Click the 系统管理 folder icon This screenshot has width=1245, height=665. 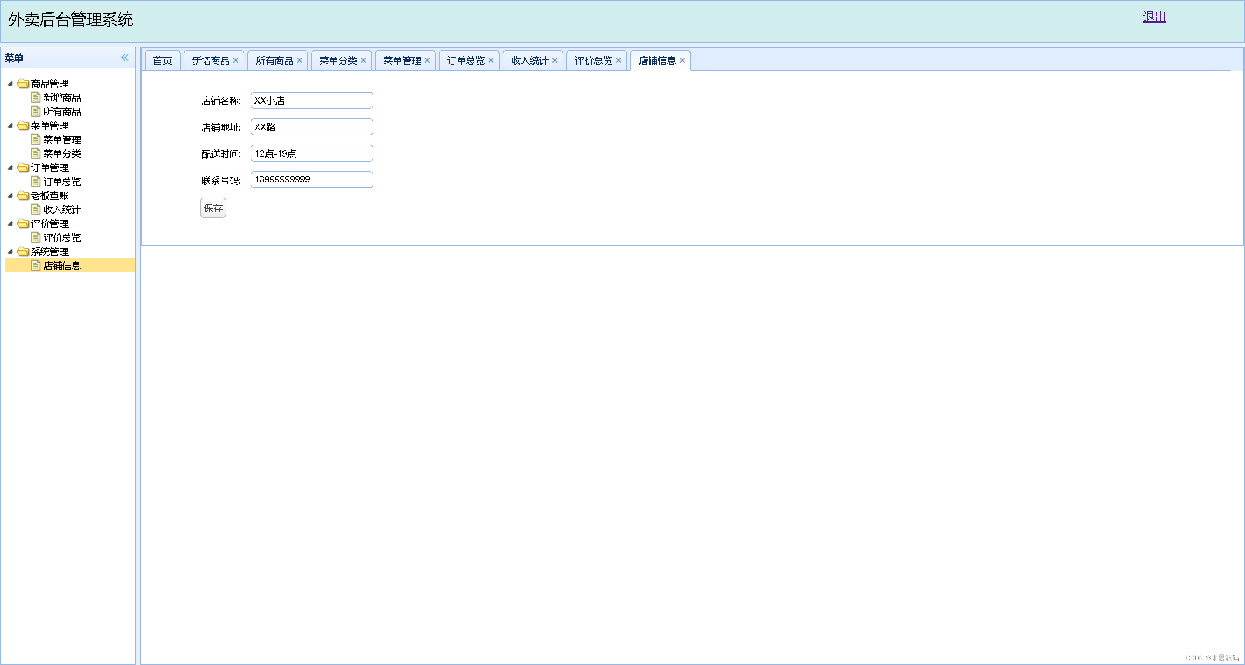click(x=23, y=252)
